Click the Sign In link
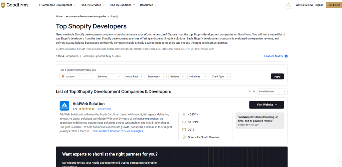Image resolution: width=342 pixels, height=167 pixels. [319, 5]
